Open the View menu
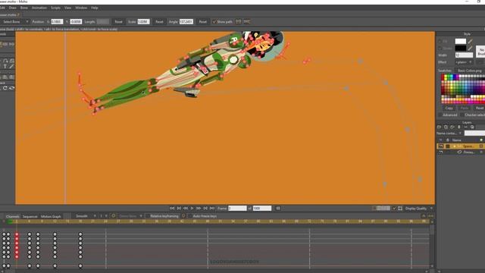 click(x=67, y=8)
